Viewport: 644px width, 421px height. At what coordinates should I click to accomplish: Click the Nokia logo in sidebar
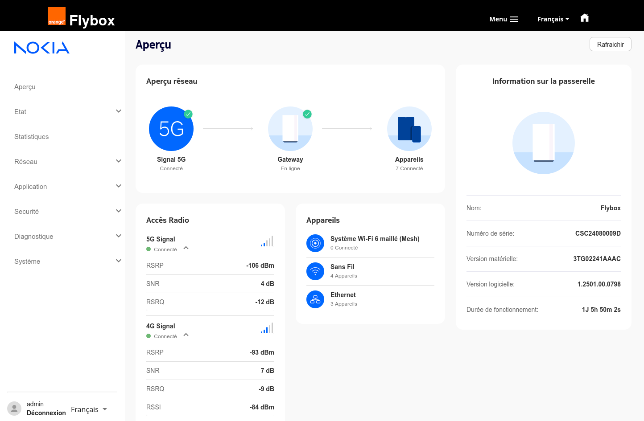(42, 48)
